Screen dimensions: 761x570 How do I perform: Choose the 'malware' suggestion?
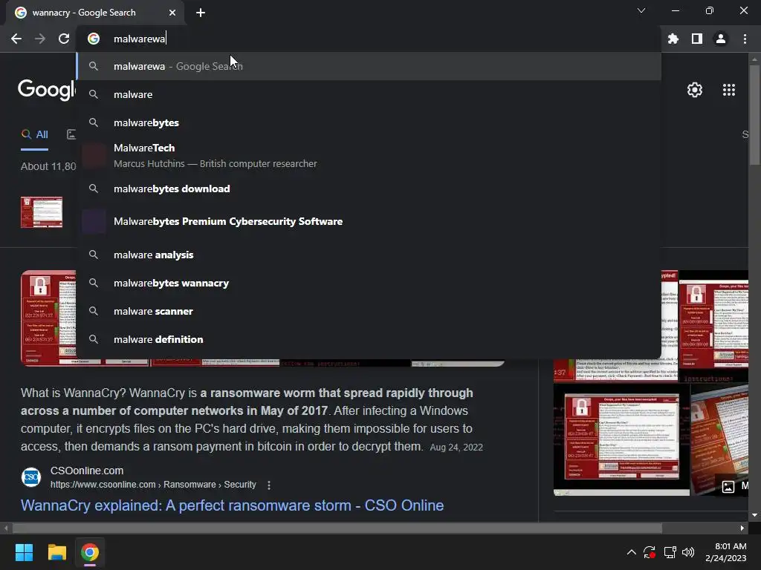pos(369,94)
